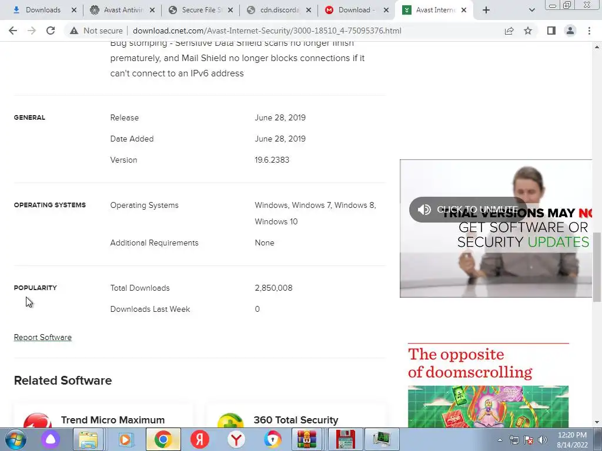The width and height of the screenshot is (602, 451).
Task: Open the red floppy disk taskbar app
Action: [x=346, y=439]
